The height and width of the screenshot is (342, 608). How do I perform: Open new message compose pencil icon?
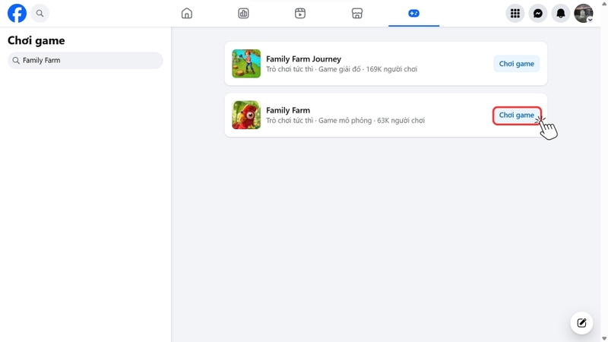pos(581,322)
